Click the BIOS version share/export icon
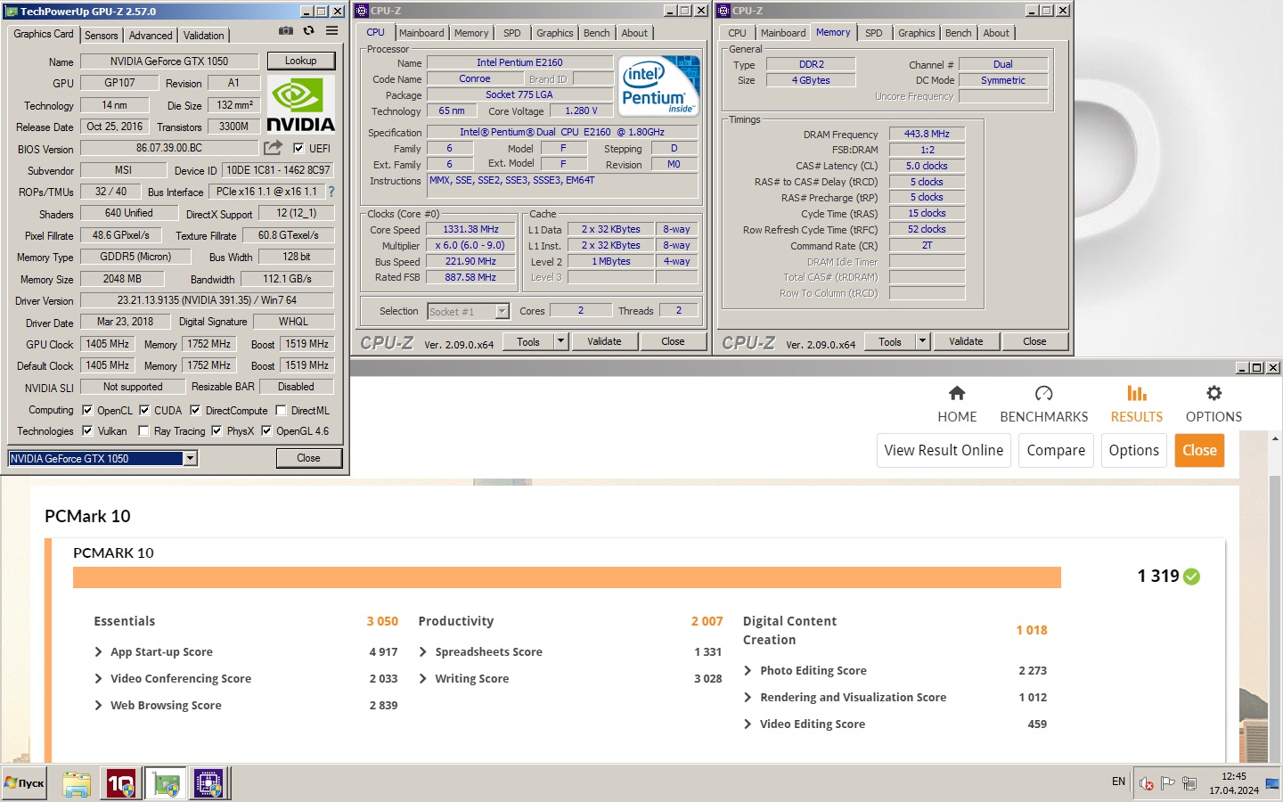Screen dimensions: 1283x802 273,147
